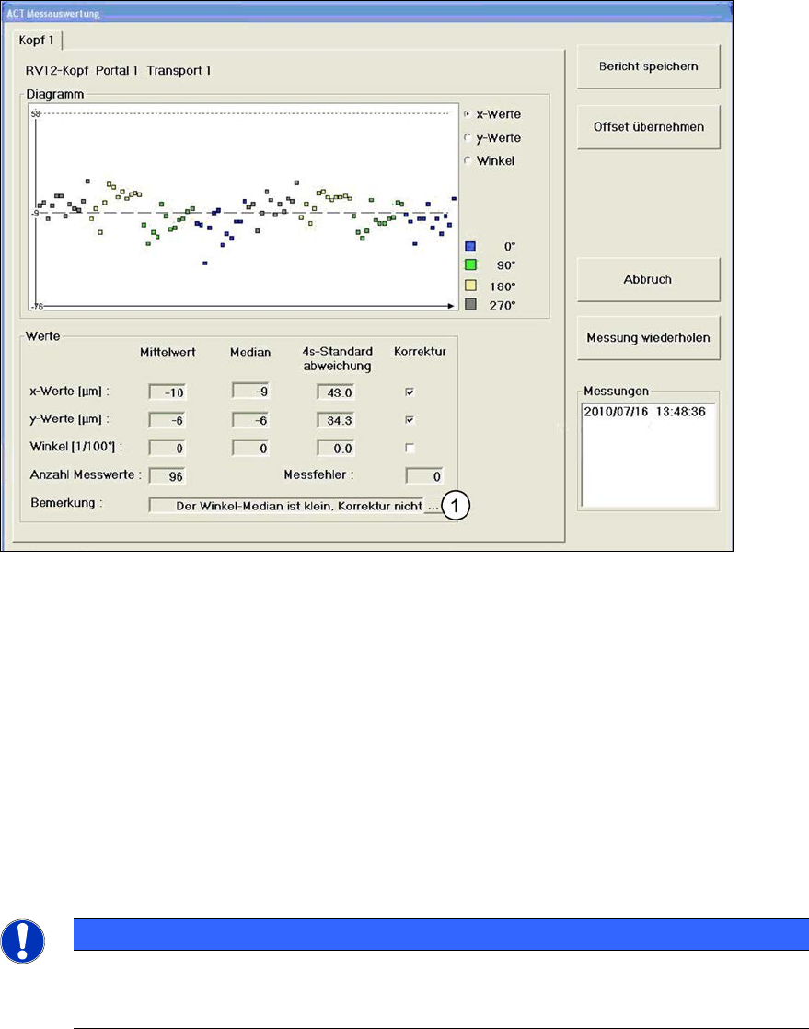Select the Winkel radio button

pyautogui.click(x=468, y=161)
